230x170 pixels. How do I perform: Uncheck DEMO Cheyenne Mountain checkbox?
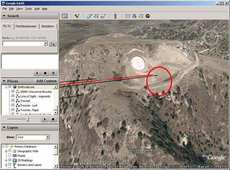pyautogui.click(x=13, y=91)
